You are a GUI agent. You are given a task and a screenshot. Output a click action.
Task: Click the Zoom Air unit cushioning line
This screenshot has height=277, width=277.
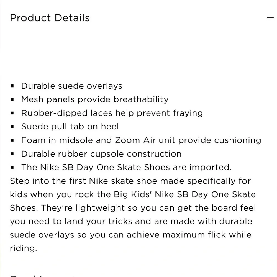(x=141, y=140)
